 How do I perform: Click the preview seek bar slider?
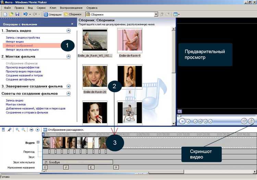pyautogui.click(x=179, y=116)
